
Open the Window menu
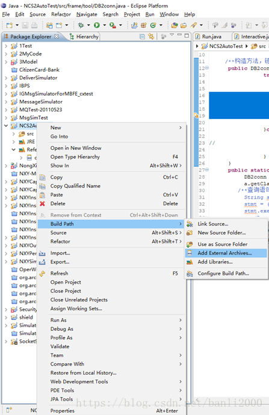point(169,14)
